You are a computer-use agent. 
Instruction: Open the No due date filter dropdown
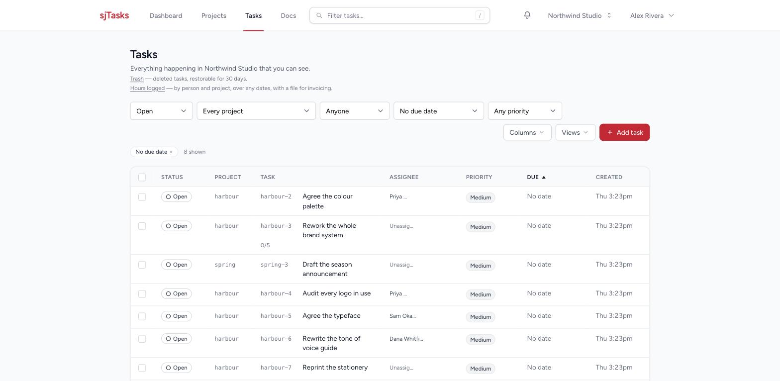(x=439, y=111)
